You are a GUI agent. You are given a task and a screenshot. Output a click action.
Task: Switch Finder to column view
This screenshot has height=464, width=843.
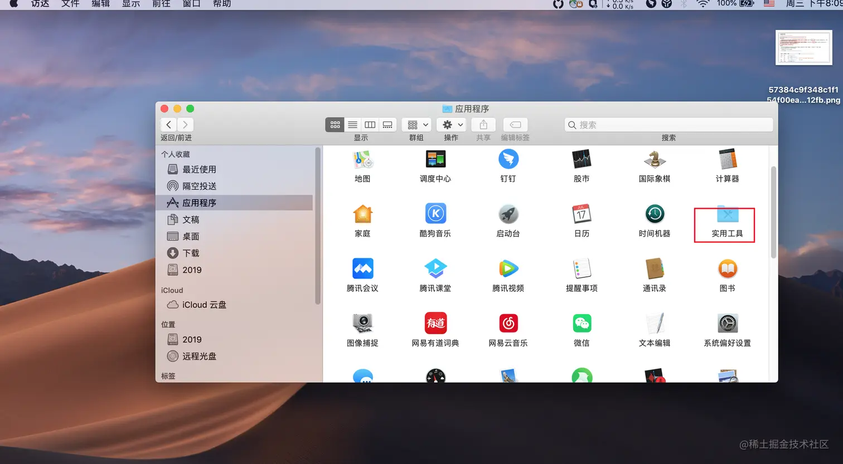[x=370, y=125]
